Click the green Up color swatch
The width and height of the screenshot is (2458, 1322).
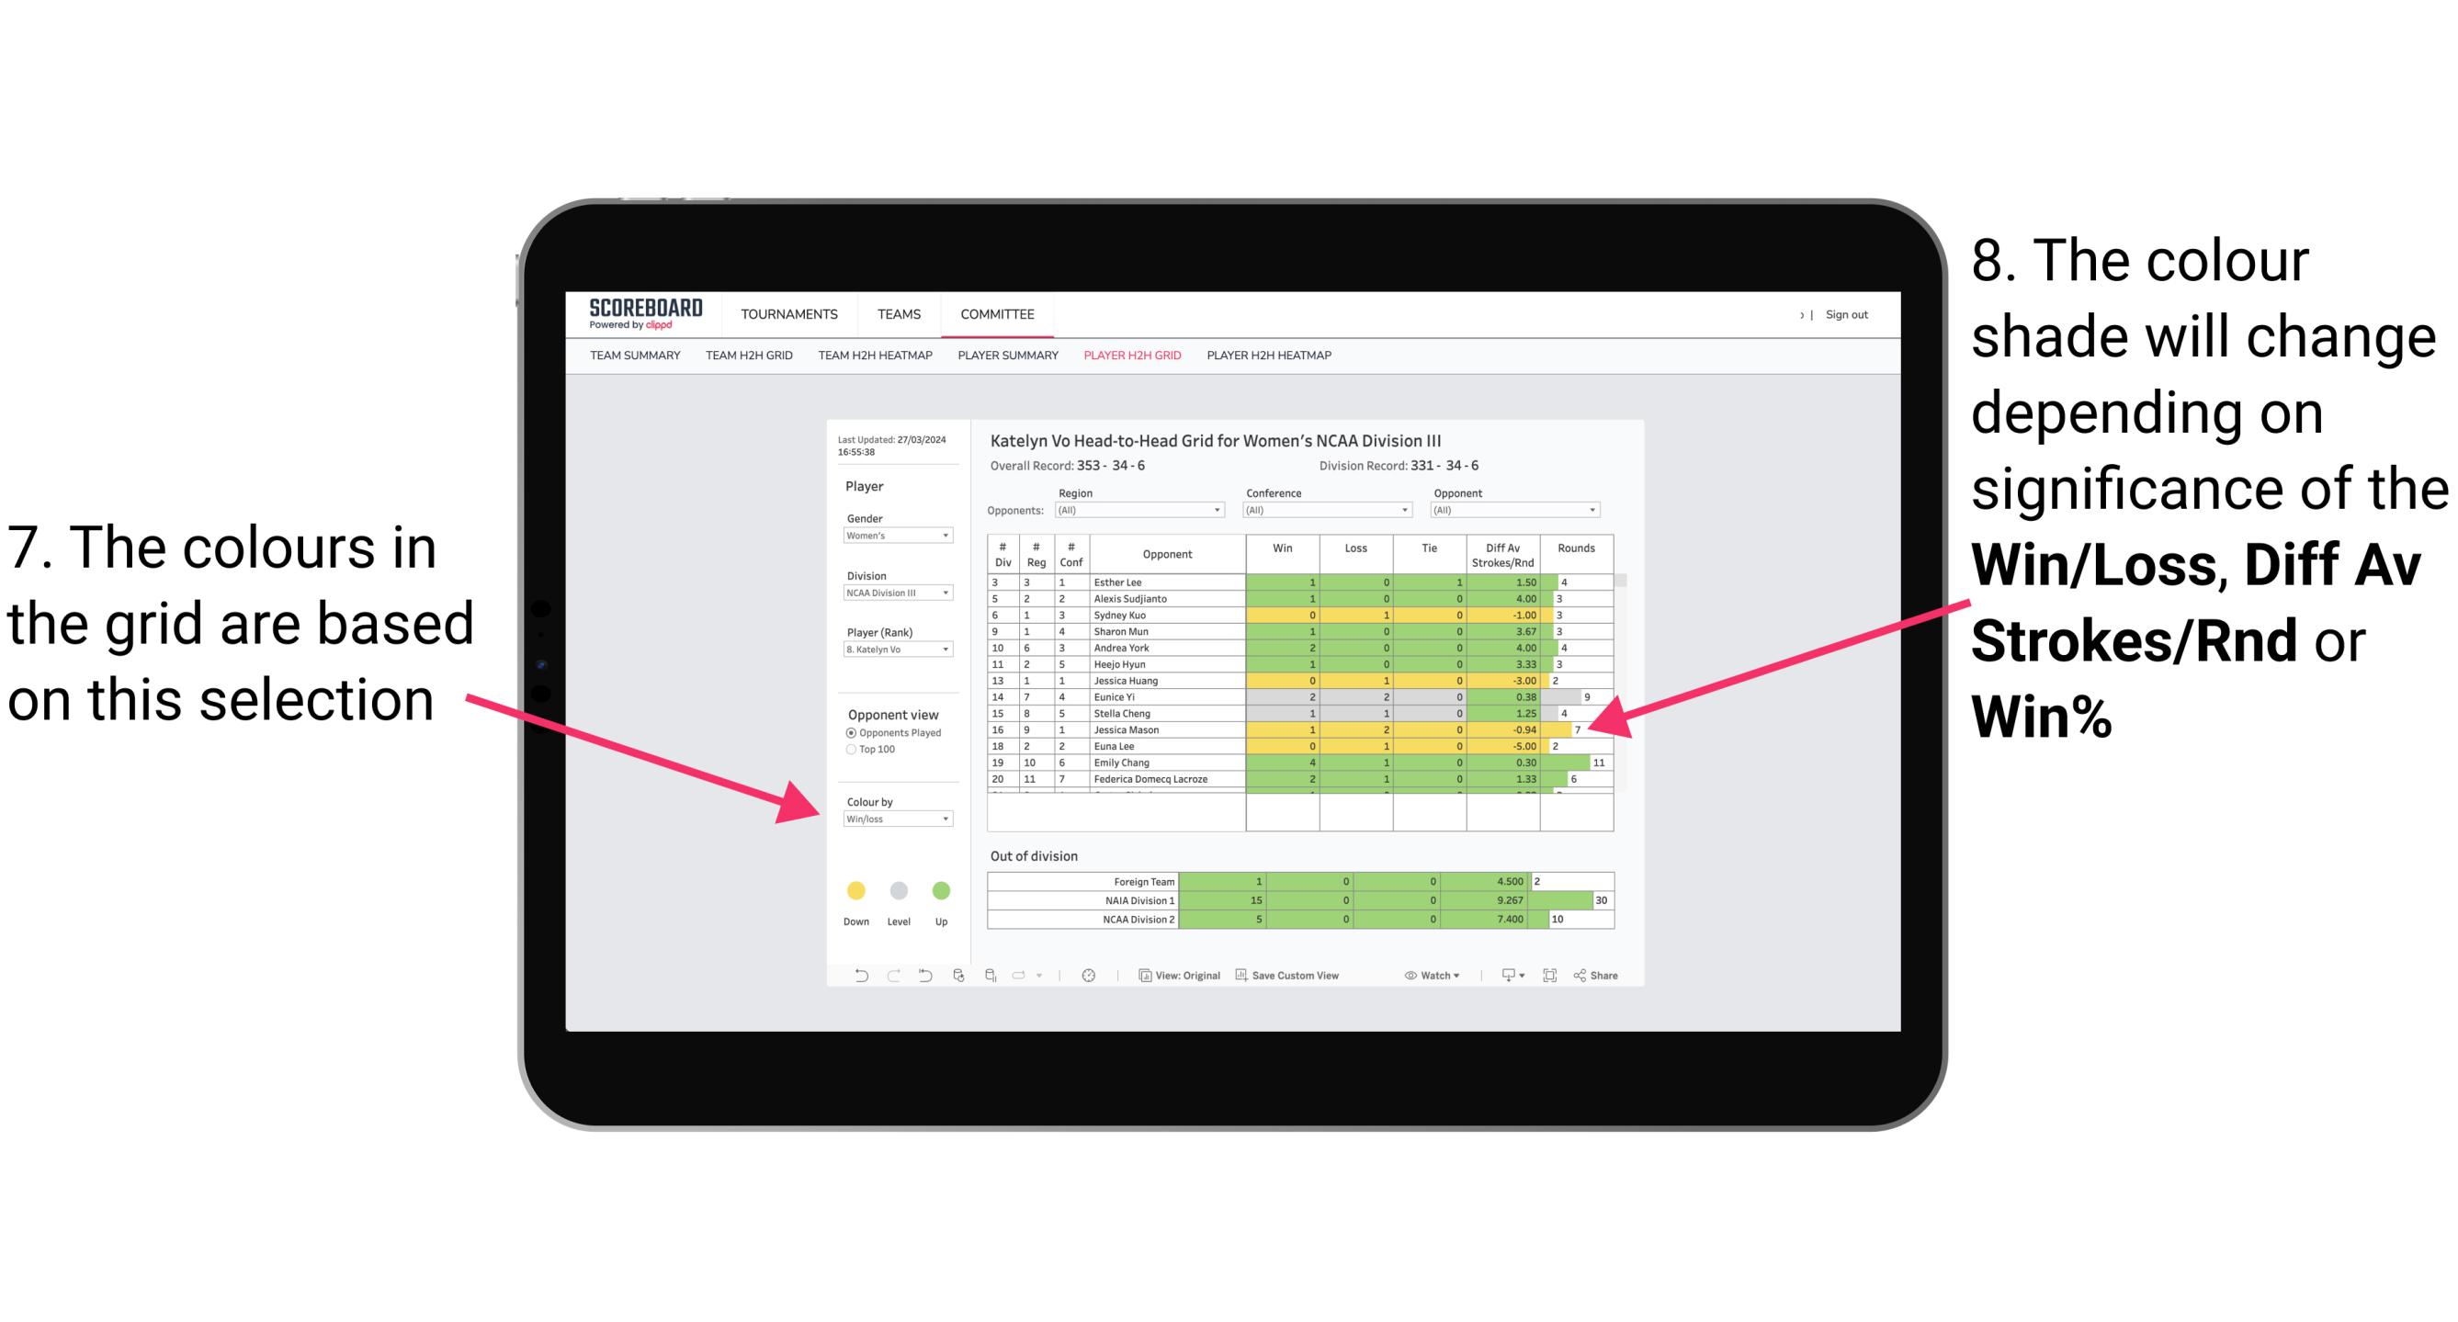941,890
